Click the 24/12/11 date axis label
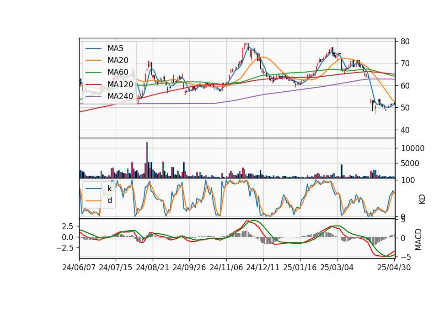Image resolution: width=439 pixels, height=315 pixels. pyautogui.click(x=263, y=268)
